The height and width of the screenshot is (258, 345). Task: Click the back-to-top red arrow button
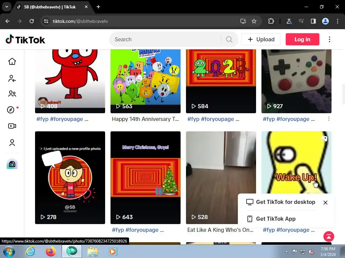click(x=329, y=236)
